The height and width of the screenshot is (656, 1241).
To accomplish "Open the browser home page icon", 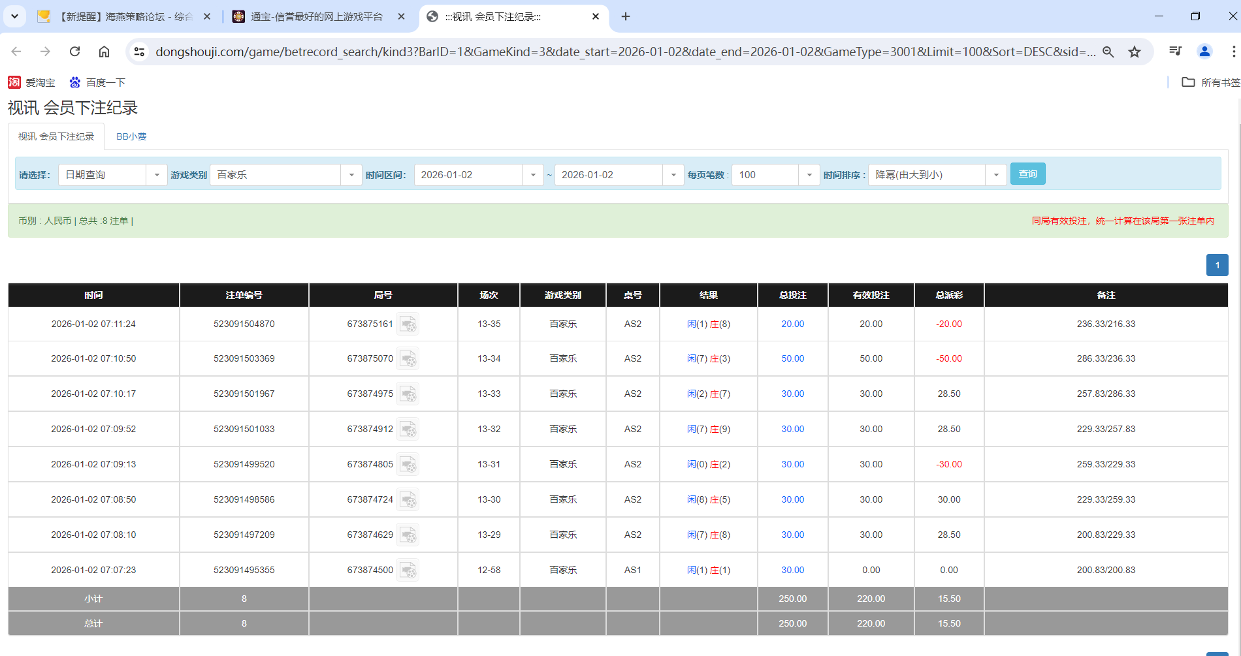I will (x=104, y=52).
